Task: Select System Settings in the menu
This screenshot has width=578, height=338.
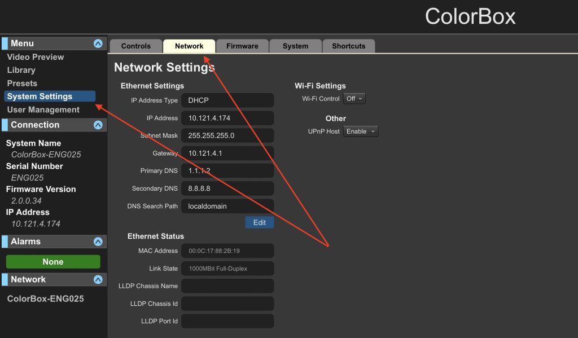Action: tap(50, 96)
